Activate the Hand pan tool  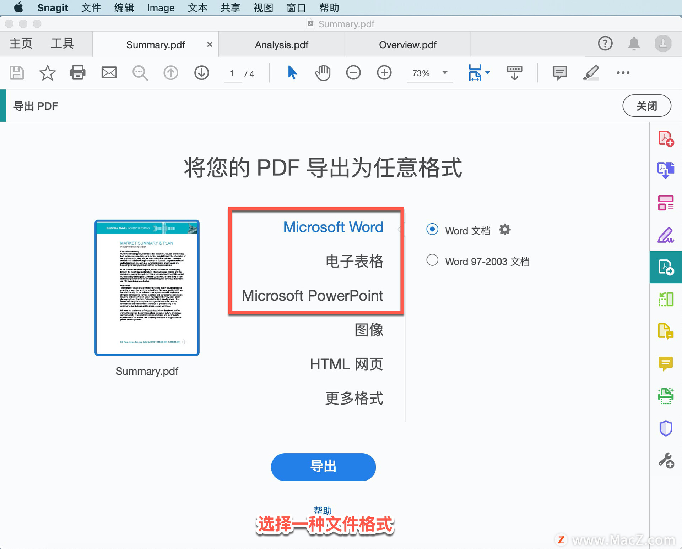(x=323, y=73)
